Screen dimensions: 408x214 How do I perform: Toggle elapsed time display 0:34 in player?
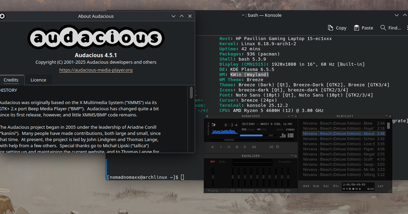pos(231,125)
